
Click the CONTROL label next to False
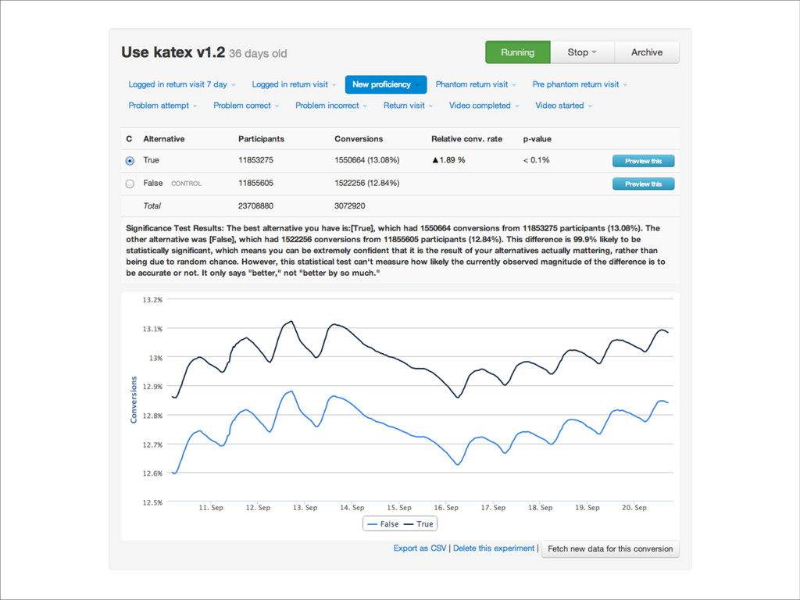click(x=186, y=183)
